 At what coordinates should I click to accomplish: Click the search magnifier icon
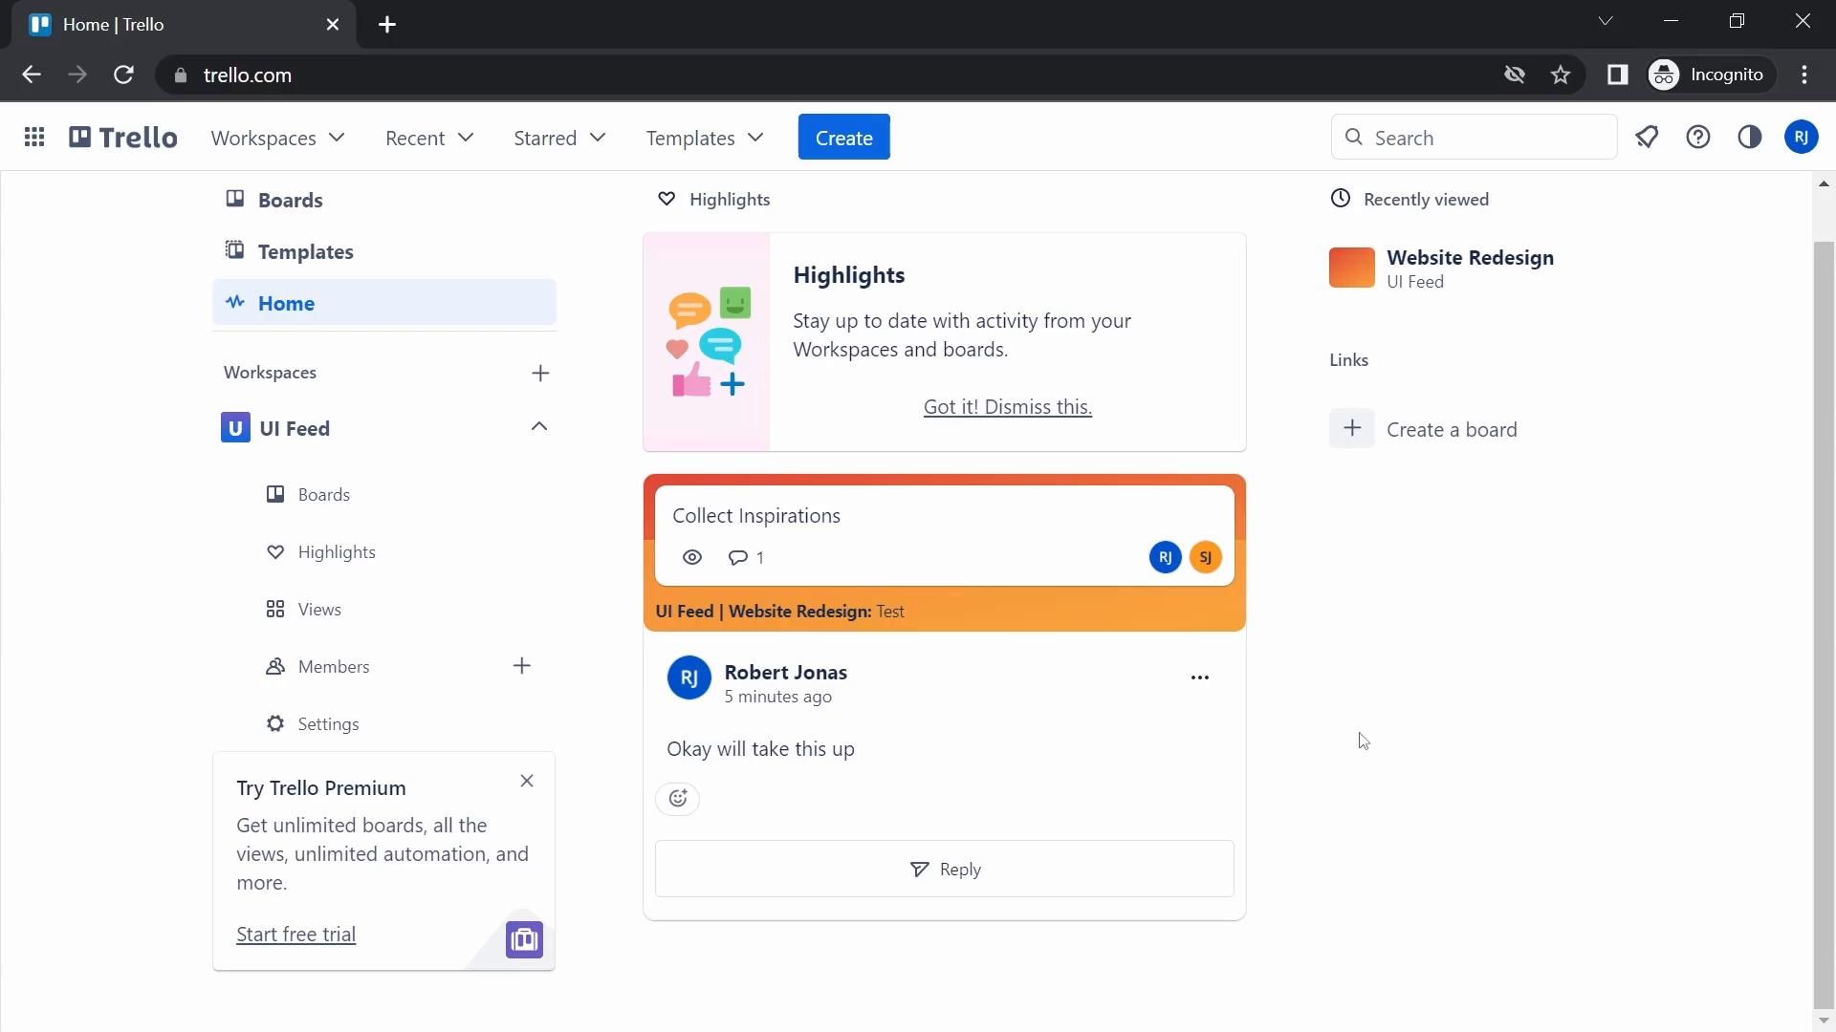click(x=1354, y=138)
